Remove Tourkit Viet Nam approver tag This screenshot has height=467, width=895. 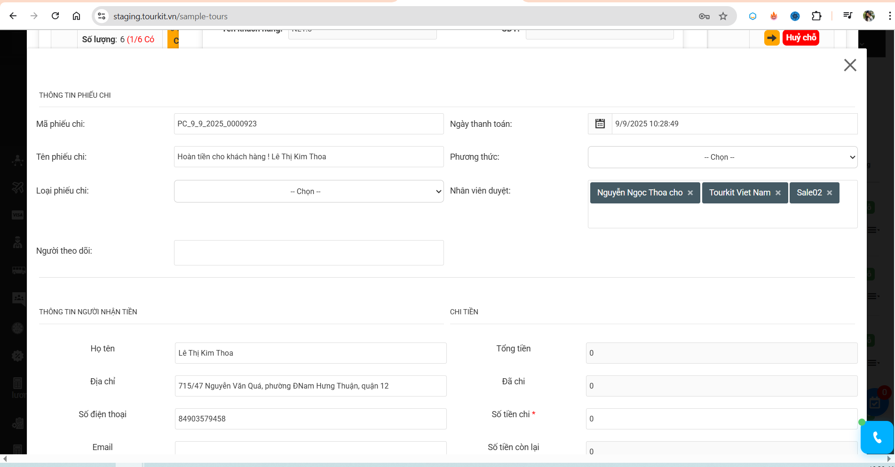click(x=778, y=193)
